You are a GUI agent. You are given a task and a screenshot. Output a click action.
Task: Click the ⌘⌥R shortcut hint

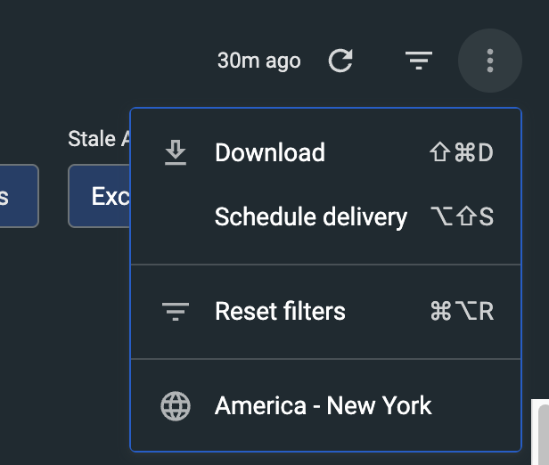461,312
